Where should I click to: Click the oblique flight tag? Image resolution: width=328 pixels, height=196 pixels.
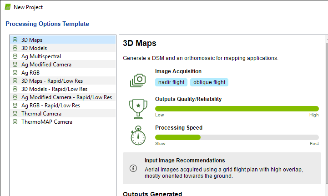209,82
